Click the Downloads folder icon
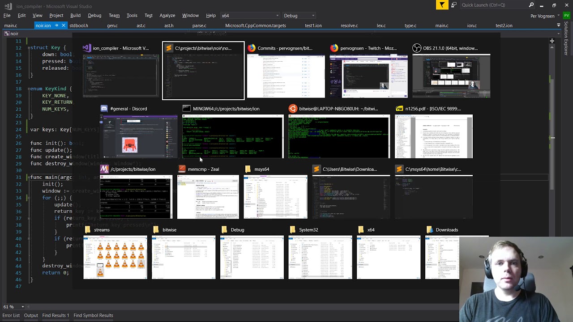Image resolution: width=573 pixels, height=322 pixels. coord(430,230)
